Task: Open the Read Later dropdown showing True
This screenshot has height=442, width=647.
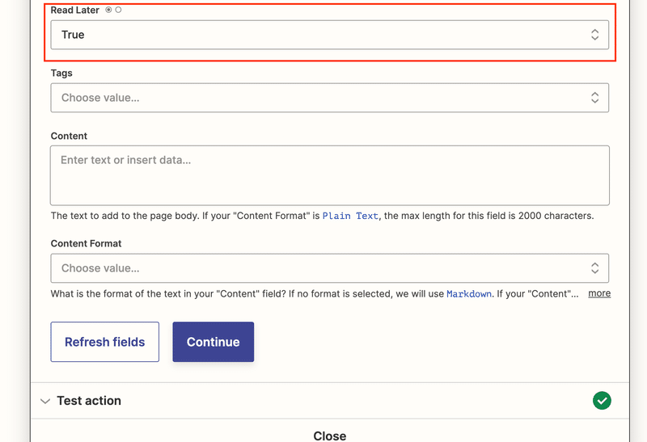Action: (330, 35)
